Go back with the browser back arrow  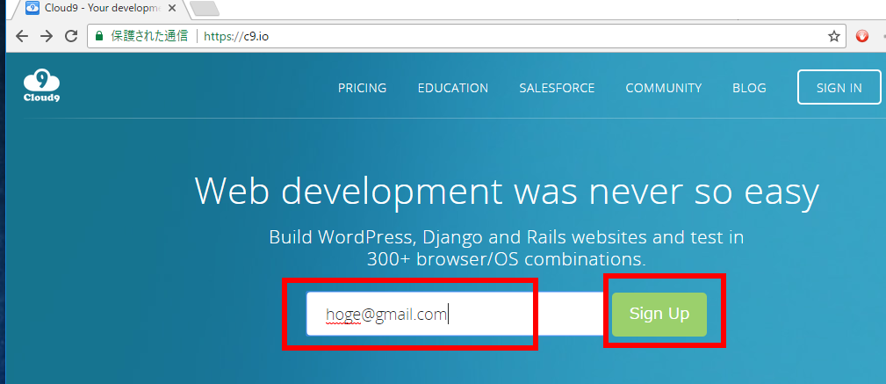point(21,36)
